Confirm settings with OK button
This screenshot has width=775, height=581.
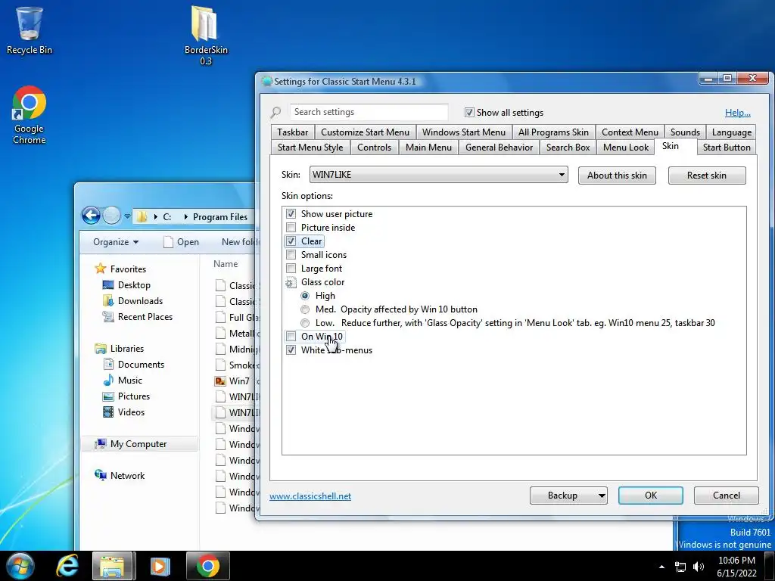pos(650,496)
